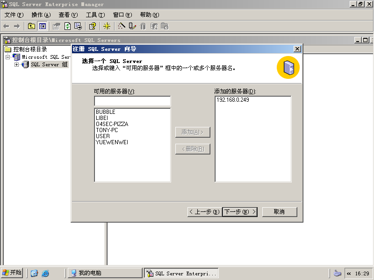Image resolution: width=374 pixels, height=280 pixels.
Task: Select Microsoft SQL Servers tree item
Action: (x=46, y=57)
